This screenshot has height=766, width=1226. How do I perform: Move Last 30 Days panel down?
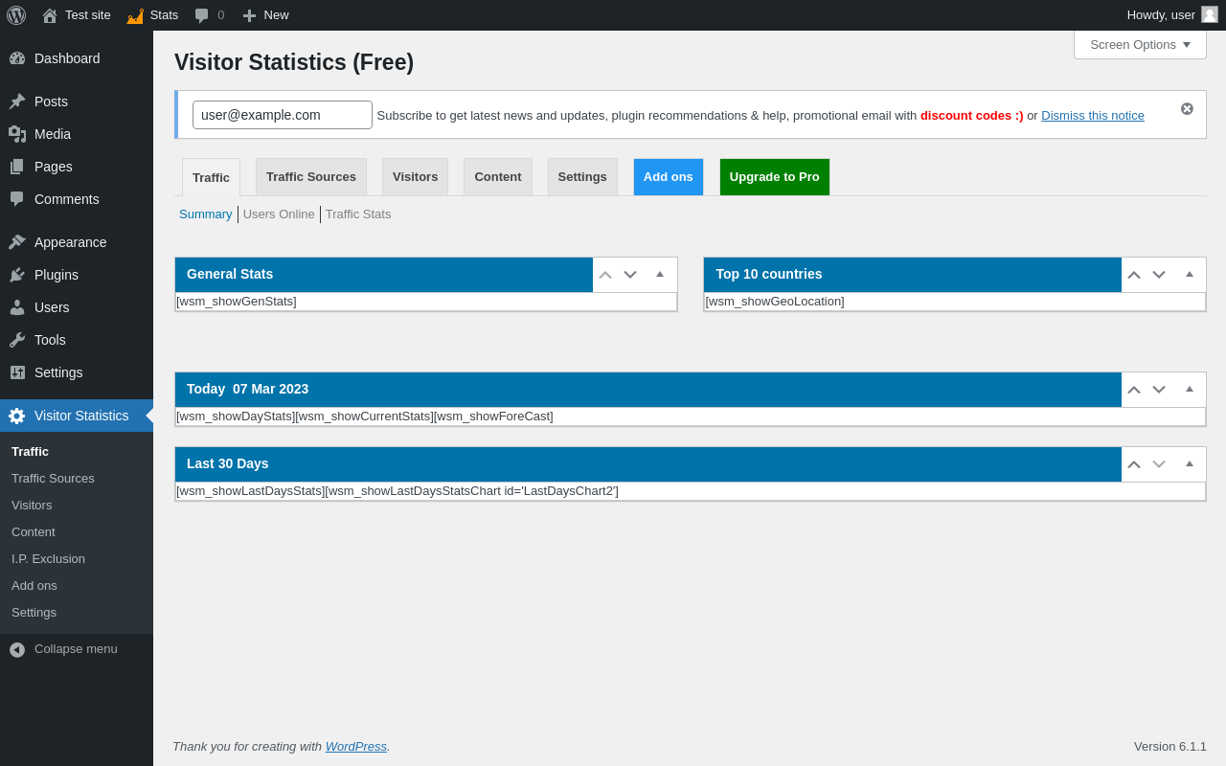pos(1159,464)
